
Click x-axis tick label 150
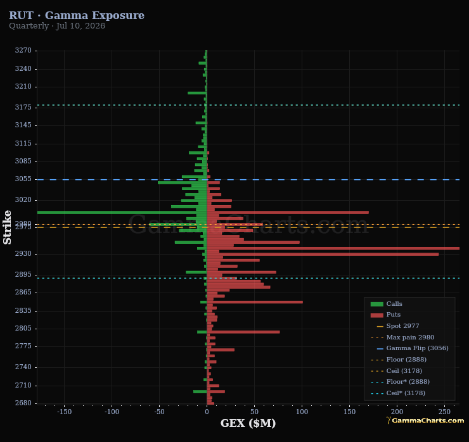[x=349, y=412]
